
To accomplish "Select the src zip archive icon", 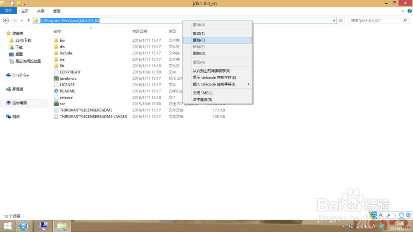I will point(56,104).
